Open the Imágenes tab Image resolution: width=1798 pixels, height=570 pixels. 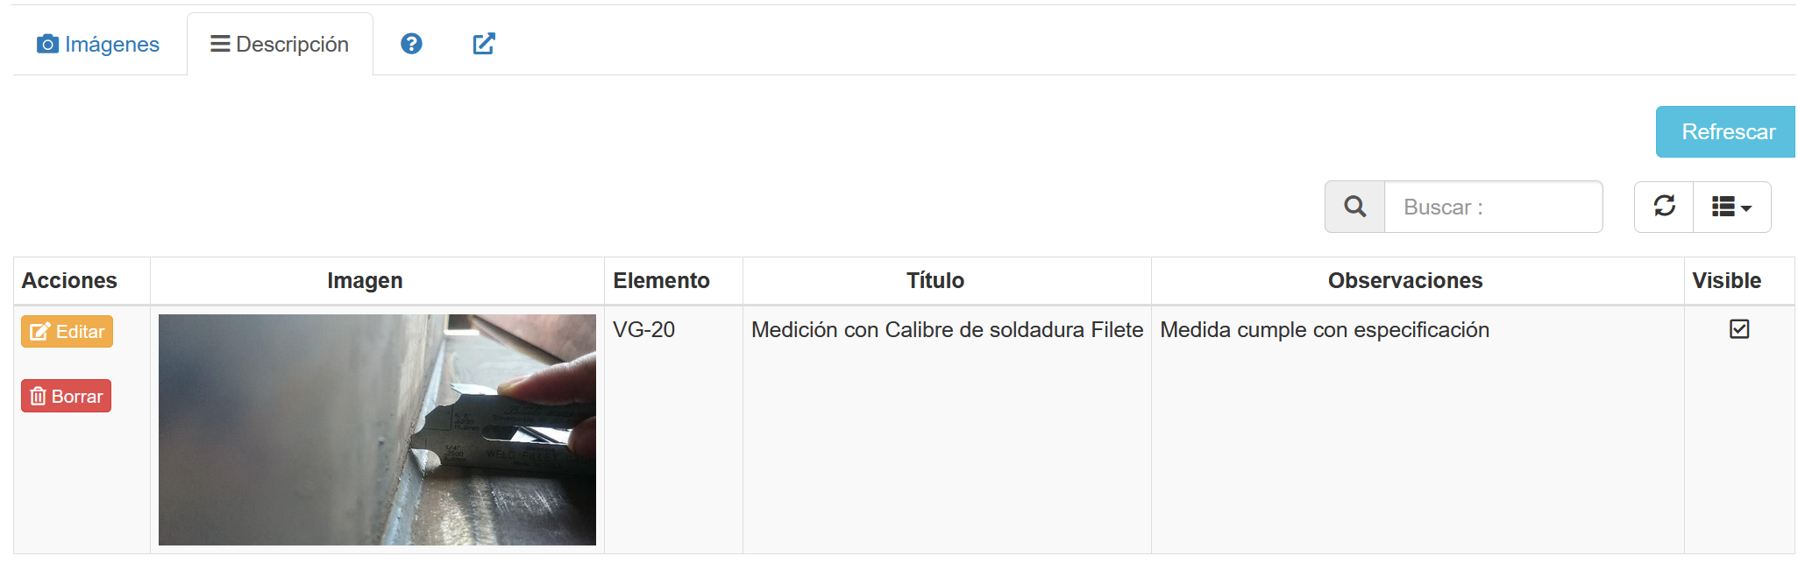tap(98, 45)
